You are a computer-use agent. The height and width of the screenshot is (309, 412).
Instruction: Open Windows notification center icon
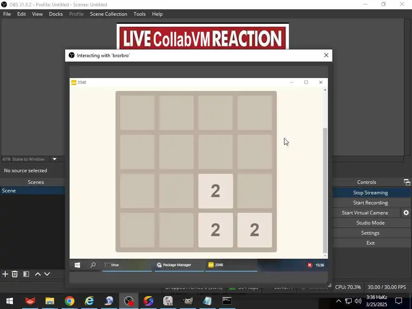tap(399, 301)
